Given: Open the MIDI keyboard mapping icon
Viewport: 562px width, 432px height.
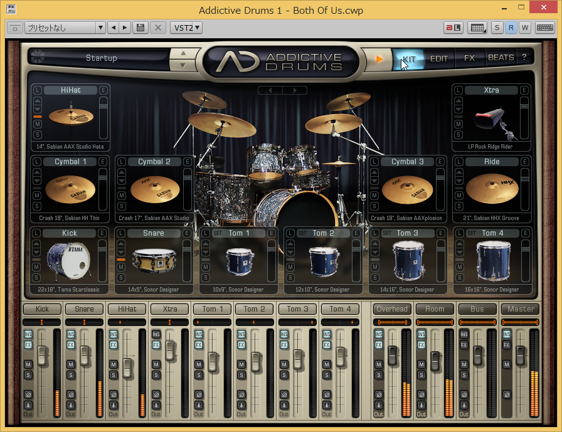Looking at the screenshot, I should (477, 28).
